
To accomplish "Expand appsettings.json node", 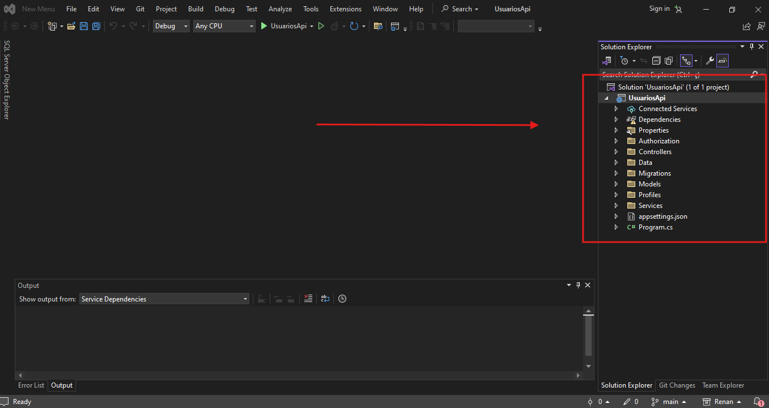I will pos(617,216).
